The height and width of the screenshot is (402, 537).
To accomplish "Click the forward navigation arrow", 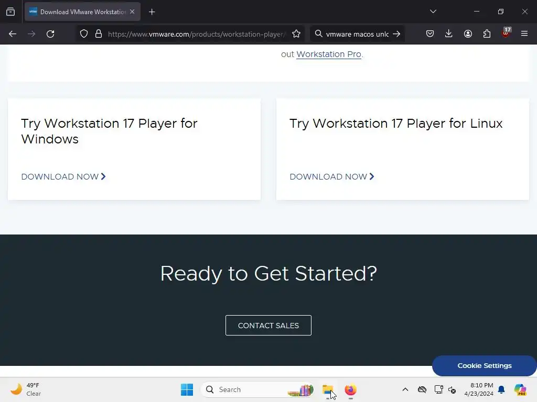I will click(x=31, y=34).
